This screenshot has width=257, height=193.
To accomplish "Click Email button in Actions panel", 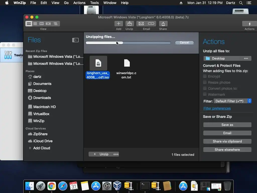I will pos(227,133).
